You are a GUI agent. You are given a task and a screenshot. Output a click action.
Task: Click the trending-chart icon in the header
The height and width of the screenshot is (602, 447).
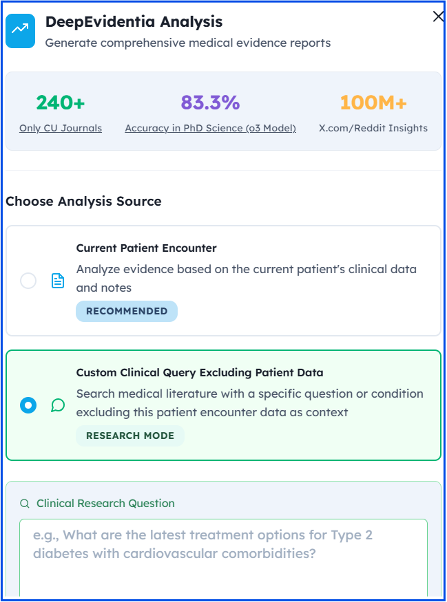click(20, 31)
